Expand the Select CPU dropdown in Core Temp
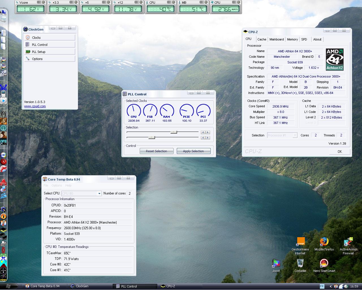 pos(99,194)
